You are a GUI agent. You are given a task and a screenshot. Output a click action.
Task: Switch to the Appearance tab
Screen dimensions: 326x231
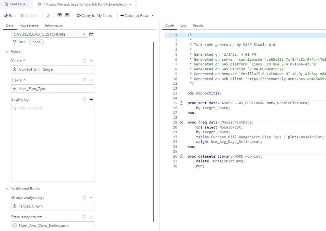coord(29,25)
